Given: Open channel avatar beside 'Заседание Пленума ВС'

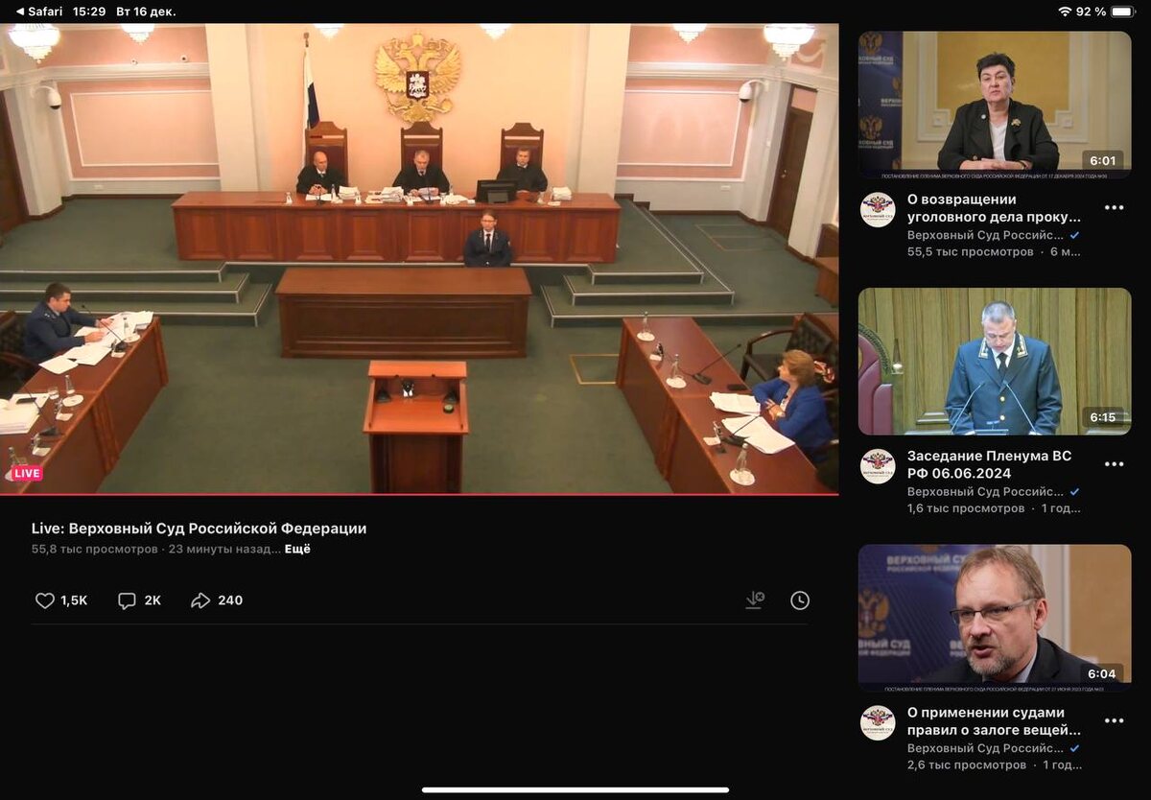Looking at the screenshot, I should [x=878, y=466].
